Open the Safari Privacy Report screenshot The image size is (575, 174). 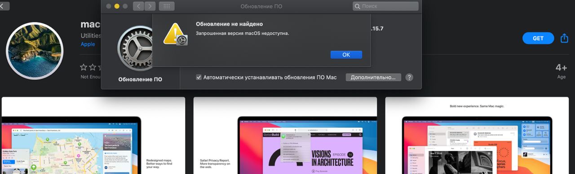click(x=285, y=135)
